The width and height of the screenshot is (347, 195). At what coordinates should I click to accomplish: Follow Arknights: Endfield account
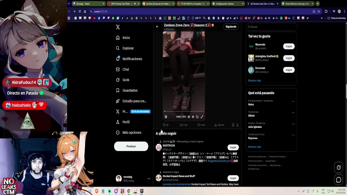tap(289, 58)
